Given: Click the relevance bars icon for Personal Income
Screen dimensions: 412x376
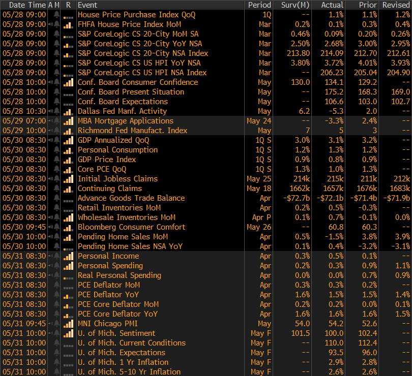Looking at the screenshot, I should tap(68, 256).
